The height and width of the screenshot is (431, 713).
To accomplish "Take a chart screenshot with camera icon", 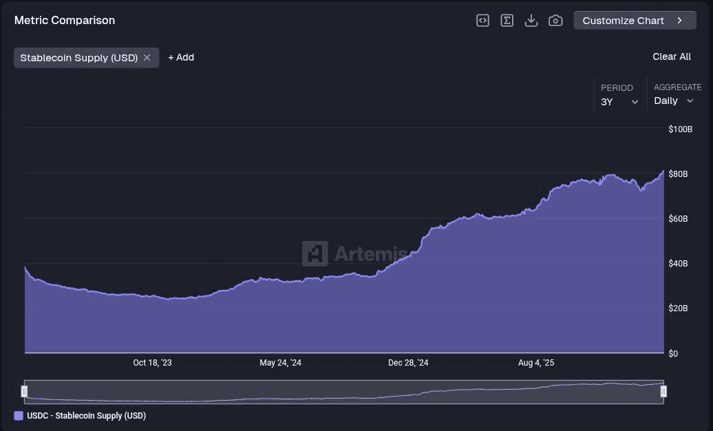I will 555,21.
